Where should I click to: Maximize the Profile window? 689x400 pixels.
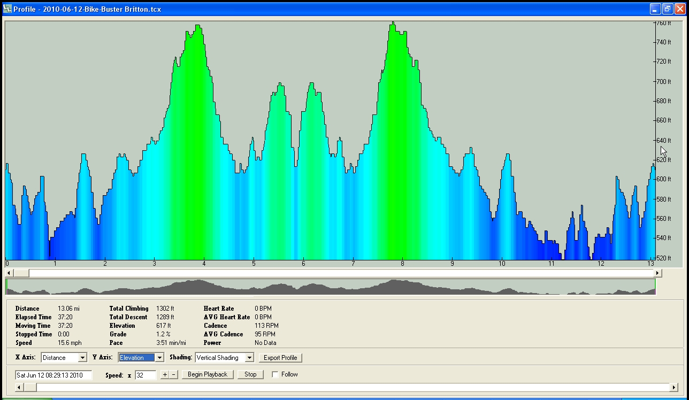(667, 9)
